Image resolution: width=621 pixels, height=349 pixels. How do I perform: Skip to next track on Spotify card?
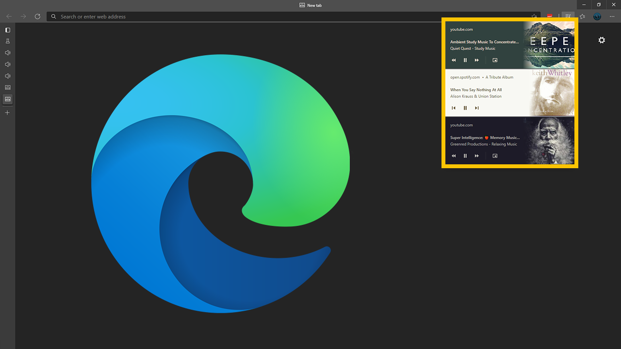[x=477, y=108]
